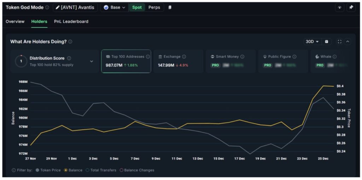Switch to the Overview tab
Image resolution: width=362 pixels, height=180 pixels.
point(15,21)
